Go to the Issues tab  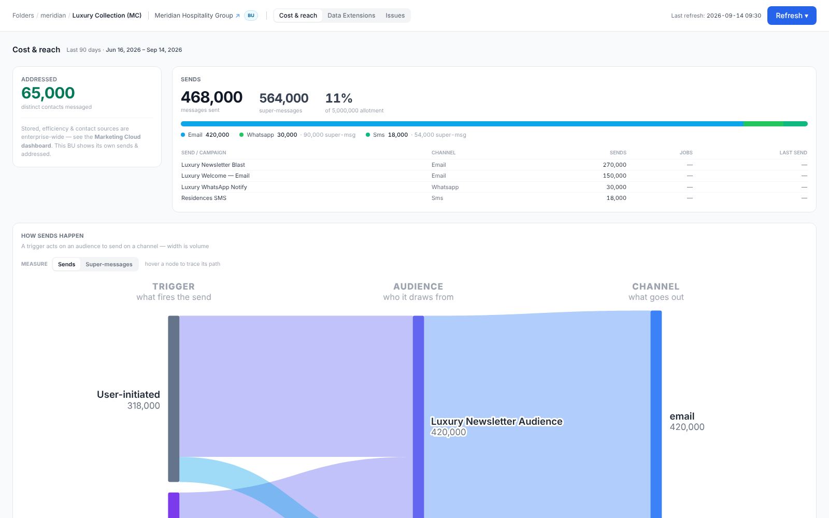[395, 16]
